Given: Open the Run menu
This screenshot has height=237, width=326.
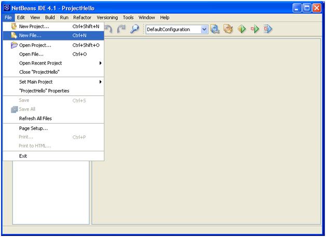Looking at the screenshot, I should point(64,18).
